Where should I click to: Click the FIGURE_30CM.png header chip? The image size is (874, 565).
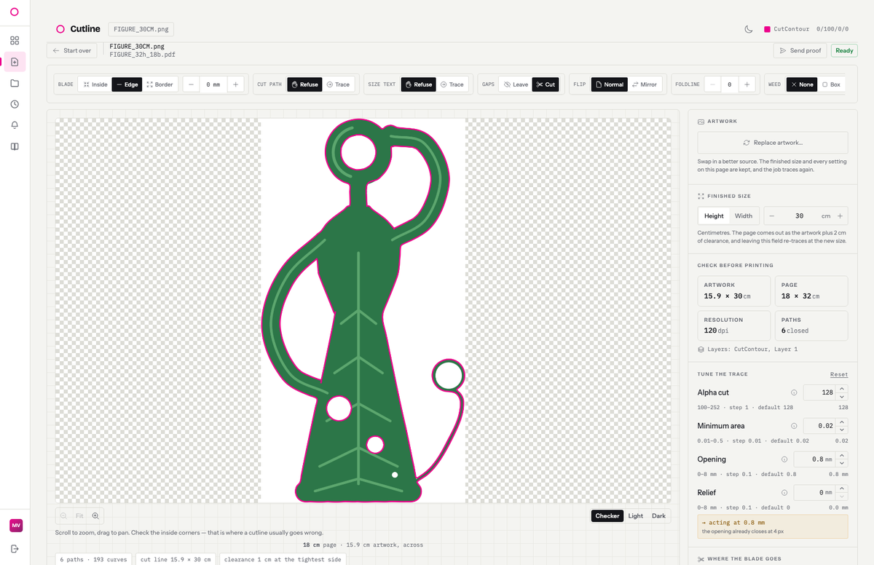click(141, 29)
